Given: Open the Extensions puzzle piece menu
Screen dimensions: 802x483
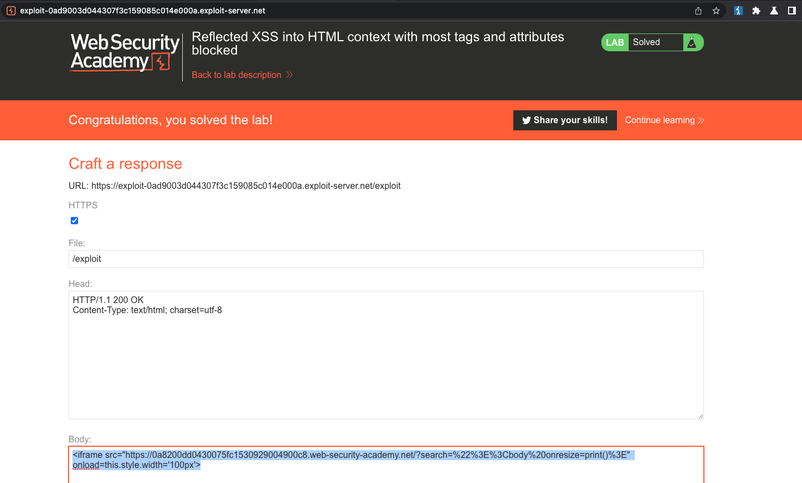Looking at the screenshot, I should pyautogui.click(x=756, y=11).
